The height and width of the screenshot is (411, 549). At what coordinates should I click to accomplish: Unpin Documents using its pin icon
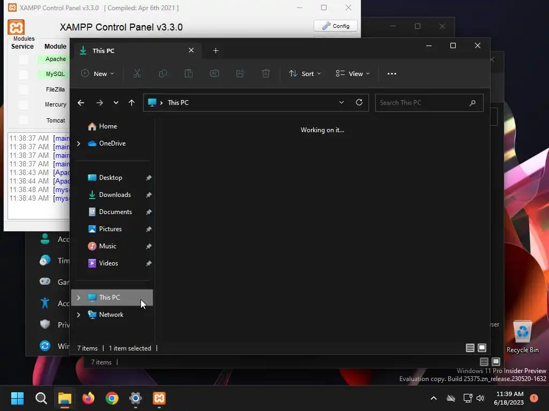click(149, 212)
